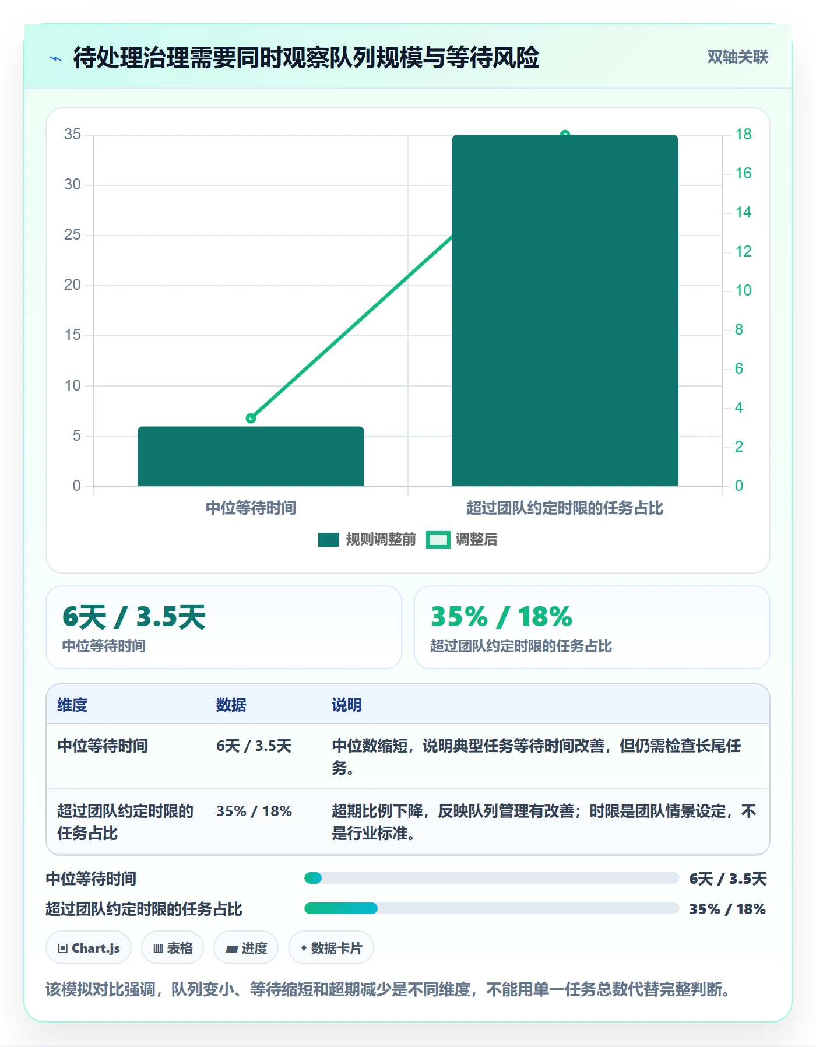Click the 数据 column header
Screen dimensions: 816x1047
[x=231, y=705]
